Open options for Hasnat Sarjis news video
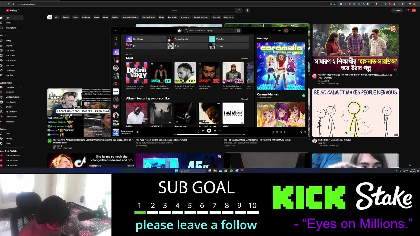This screenshot has width=420, height=236. pos(397,75)
